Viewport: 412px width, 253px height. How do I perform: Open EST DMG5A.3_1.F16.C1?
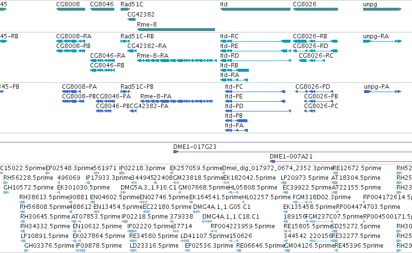pos(149,188)
